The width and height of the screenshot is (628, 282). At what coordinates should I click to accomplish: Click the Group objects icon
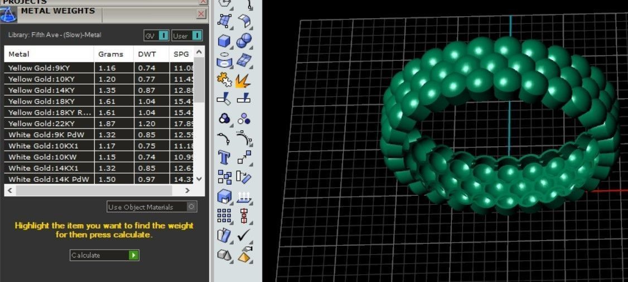225,118
